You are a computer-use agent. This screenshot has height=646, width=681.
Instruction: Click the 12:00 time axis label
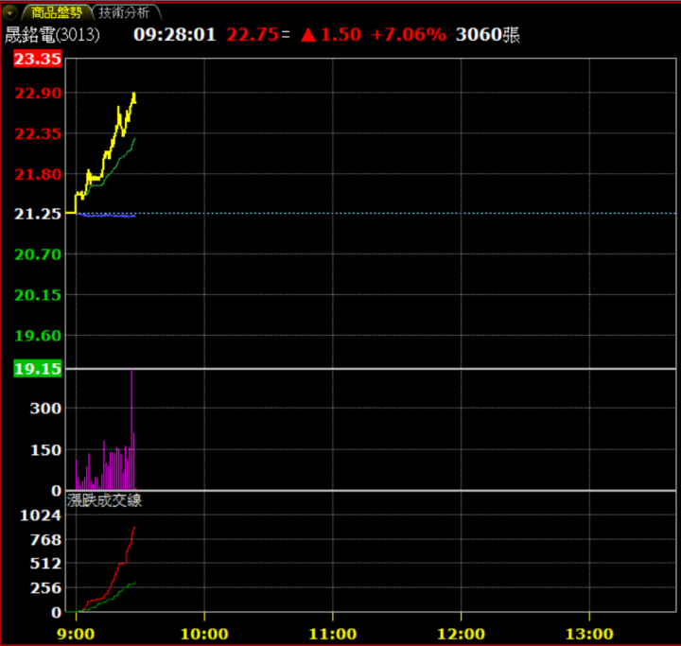[461, 634]
